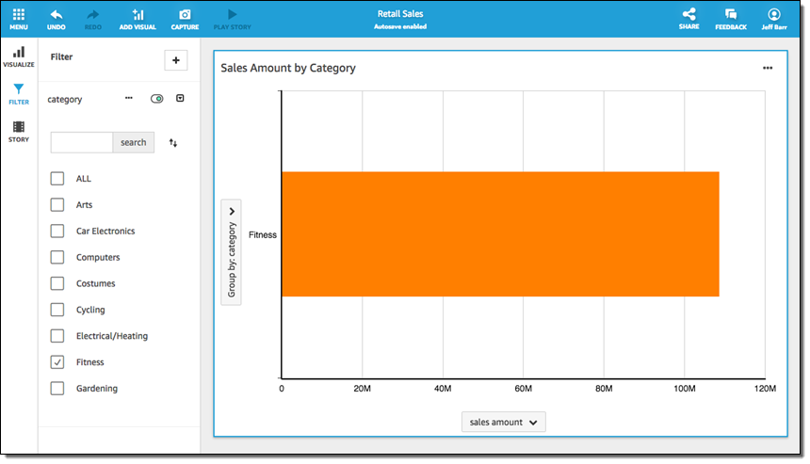Select the ALL categories checkbox

57,179
